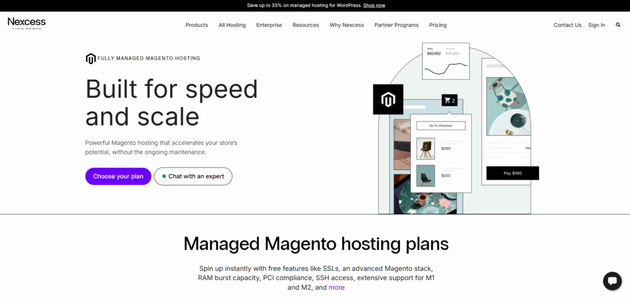Screen dimensions: 630x299
Task: Click the $290 price text
Action: 446,149
